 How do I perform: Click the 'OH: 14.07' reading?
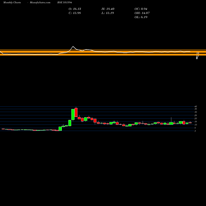tap(142, 13)
